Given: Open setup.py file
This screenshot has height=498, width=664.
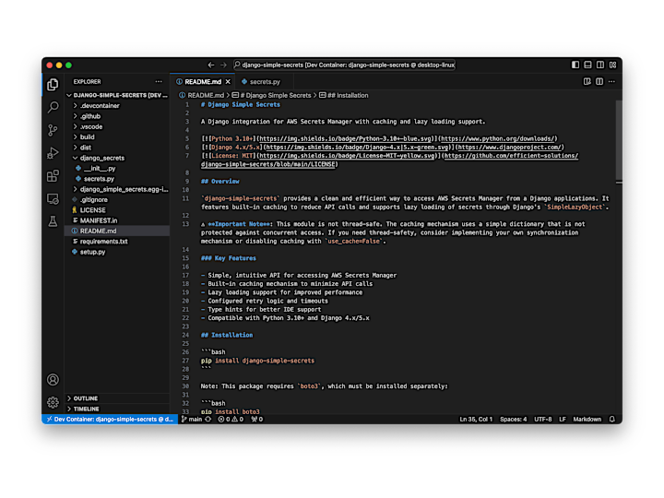Looking at the screenshot, I should [x=117, y=252].
